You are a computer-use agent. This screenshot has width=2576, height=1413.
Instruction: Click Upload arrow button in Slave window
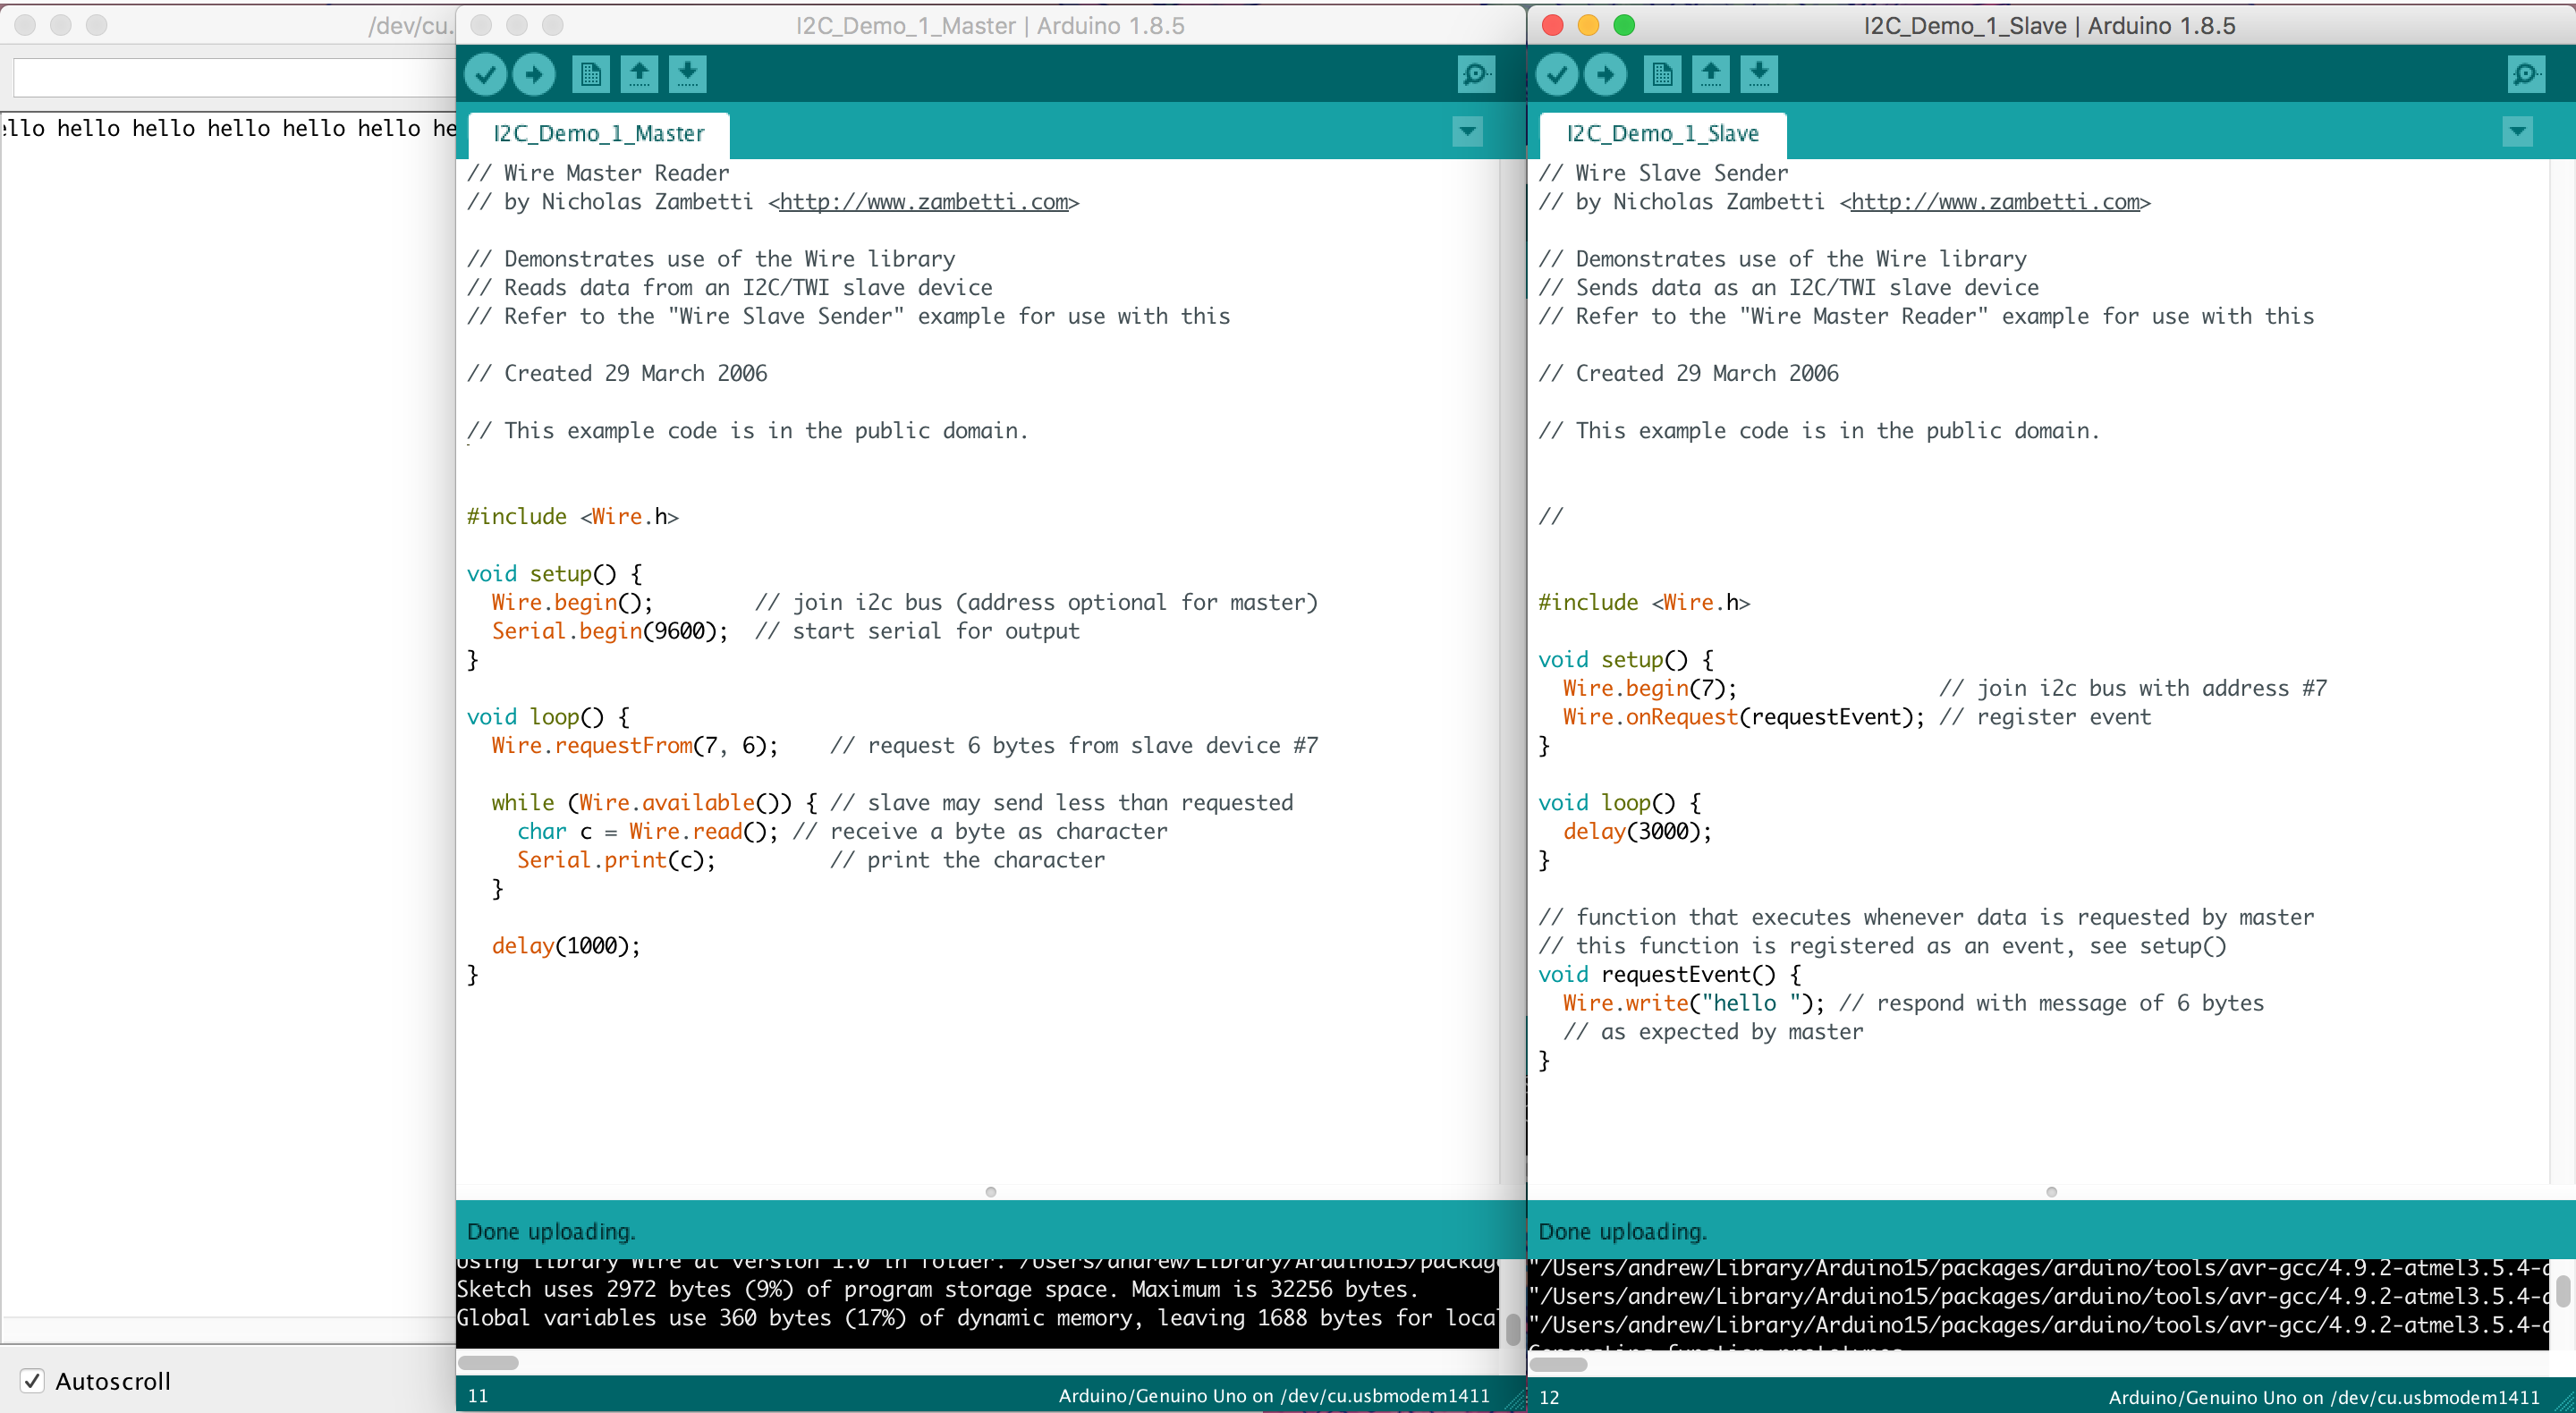pyautogui.click(x=1606, y=74)
